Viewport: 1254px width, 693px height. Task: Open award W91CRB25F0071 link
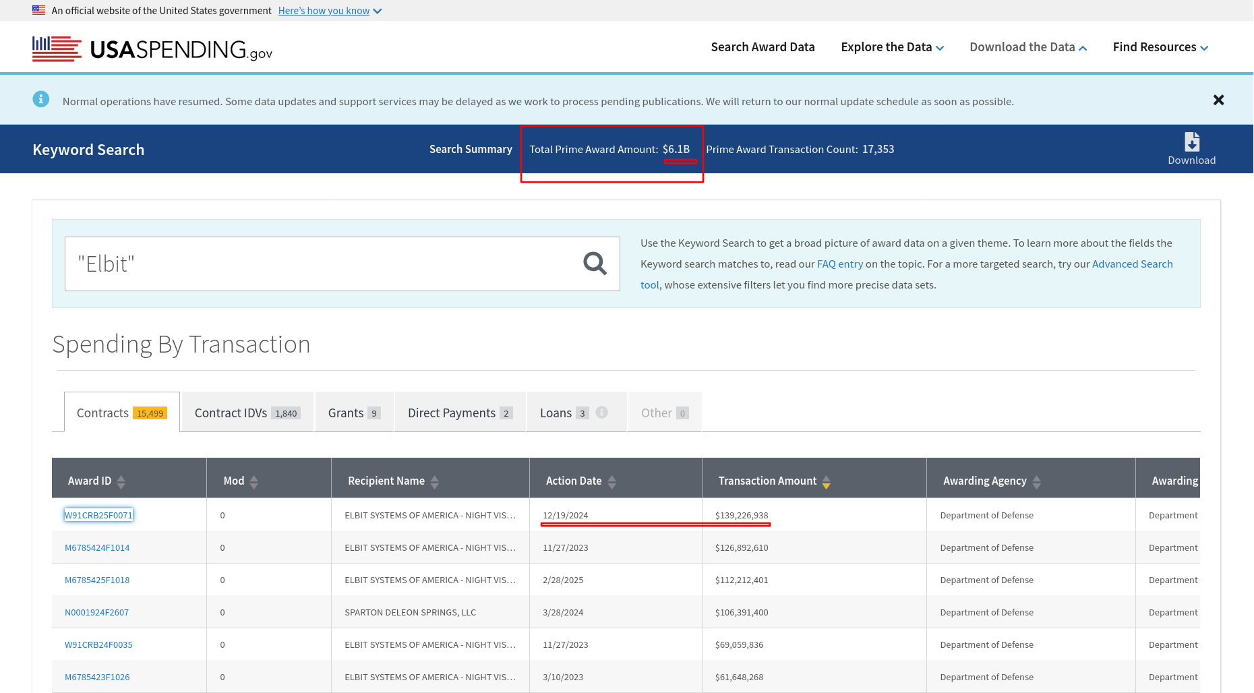click(98, 516)
